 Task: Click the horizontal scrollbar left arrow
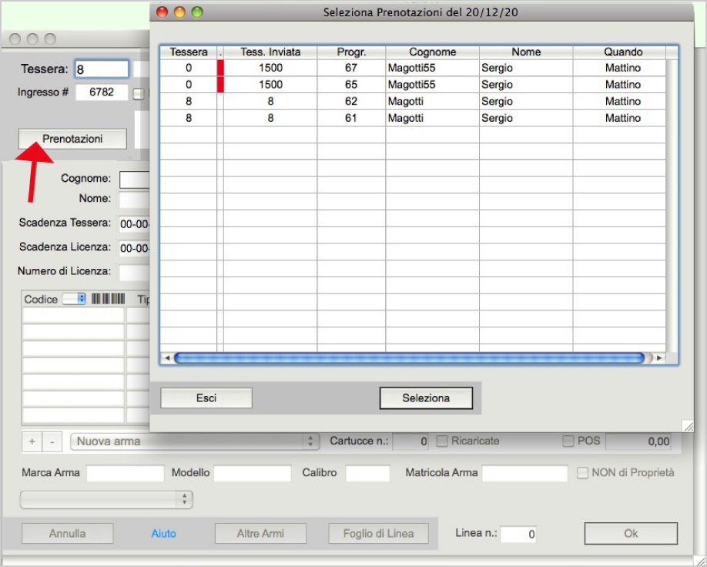click(166, 358)
